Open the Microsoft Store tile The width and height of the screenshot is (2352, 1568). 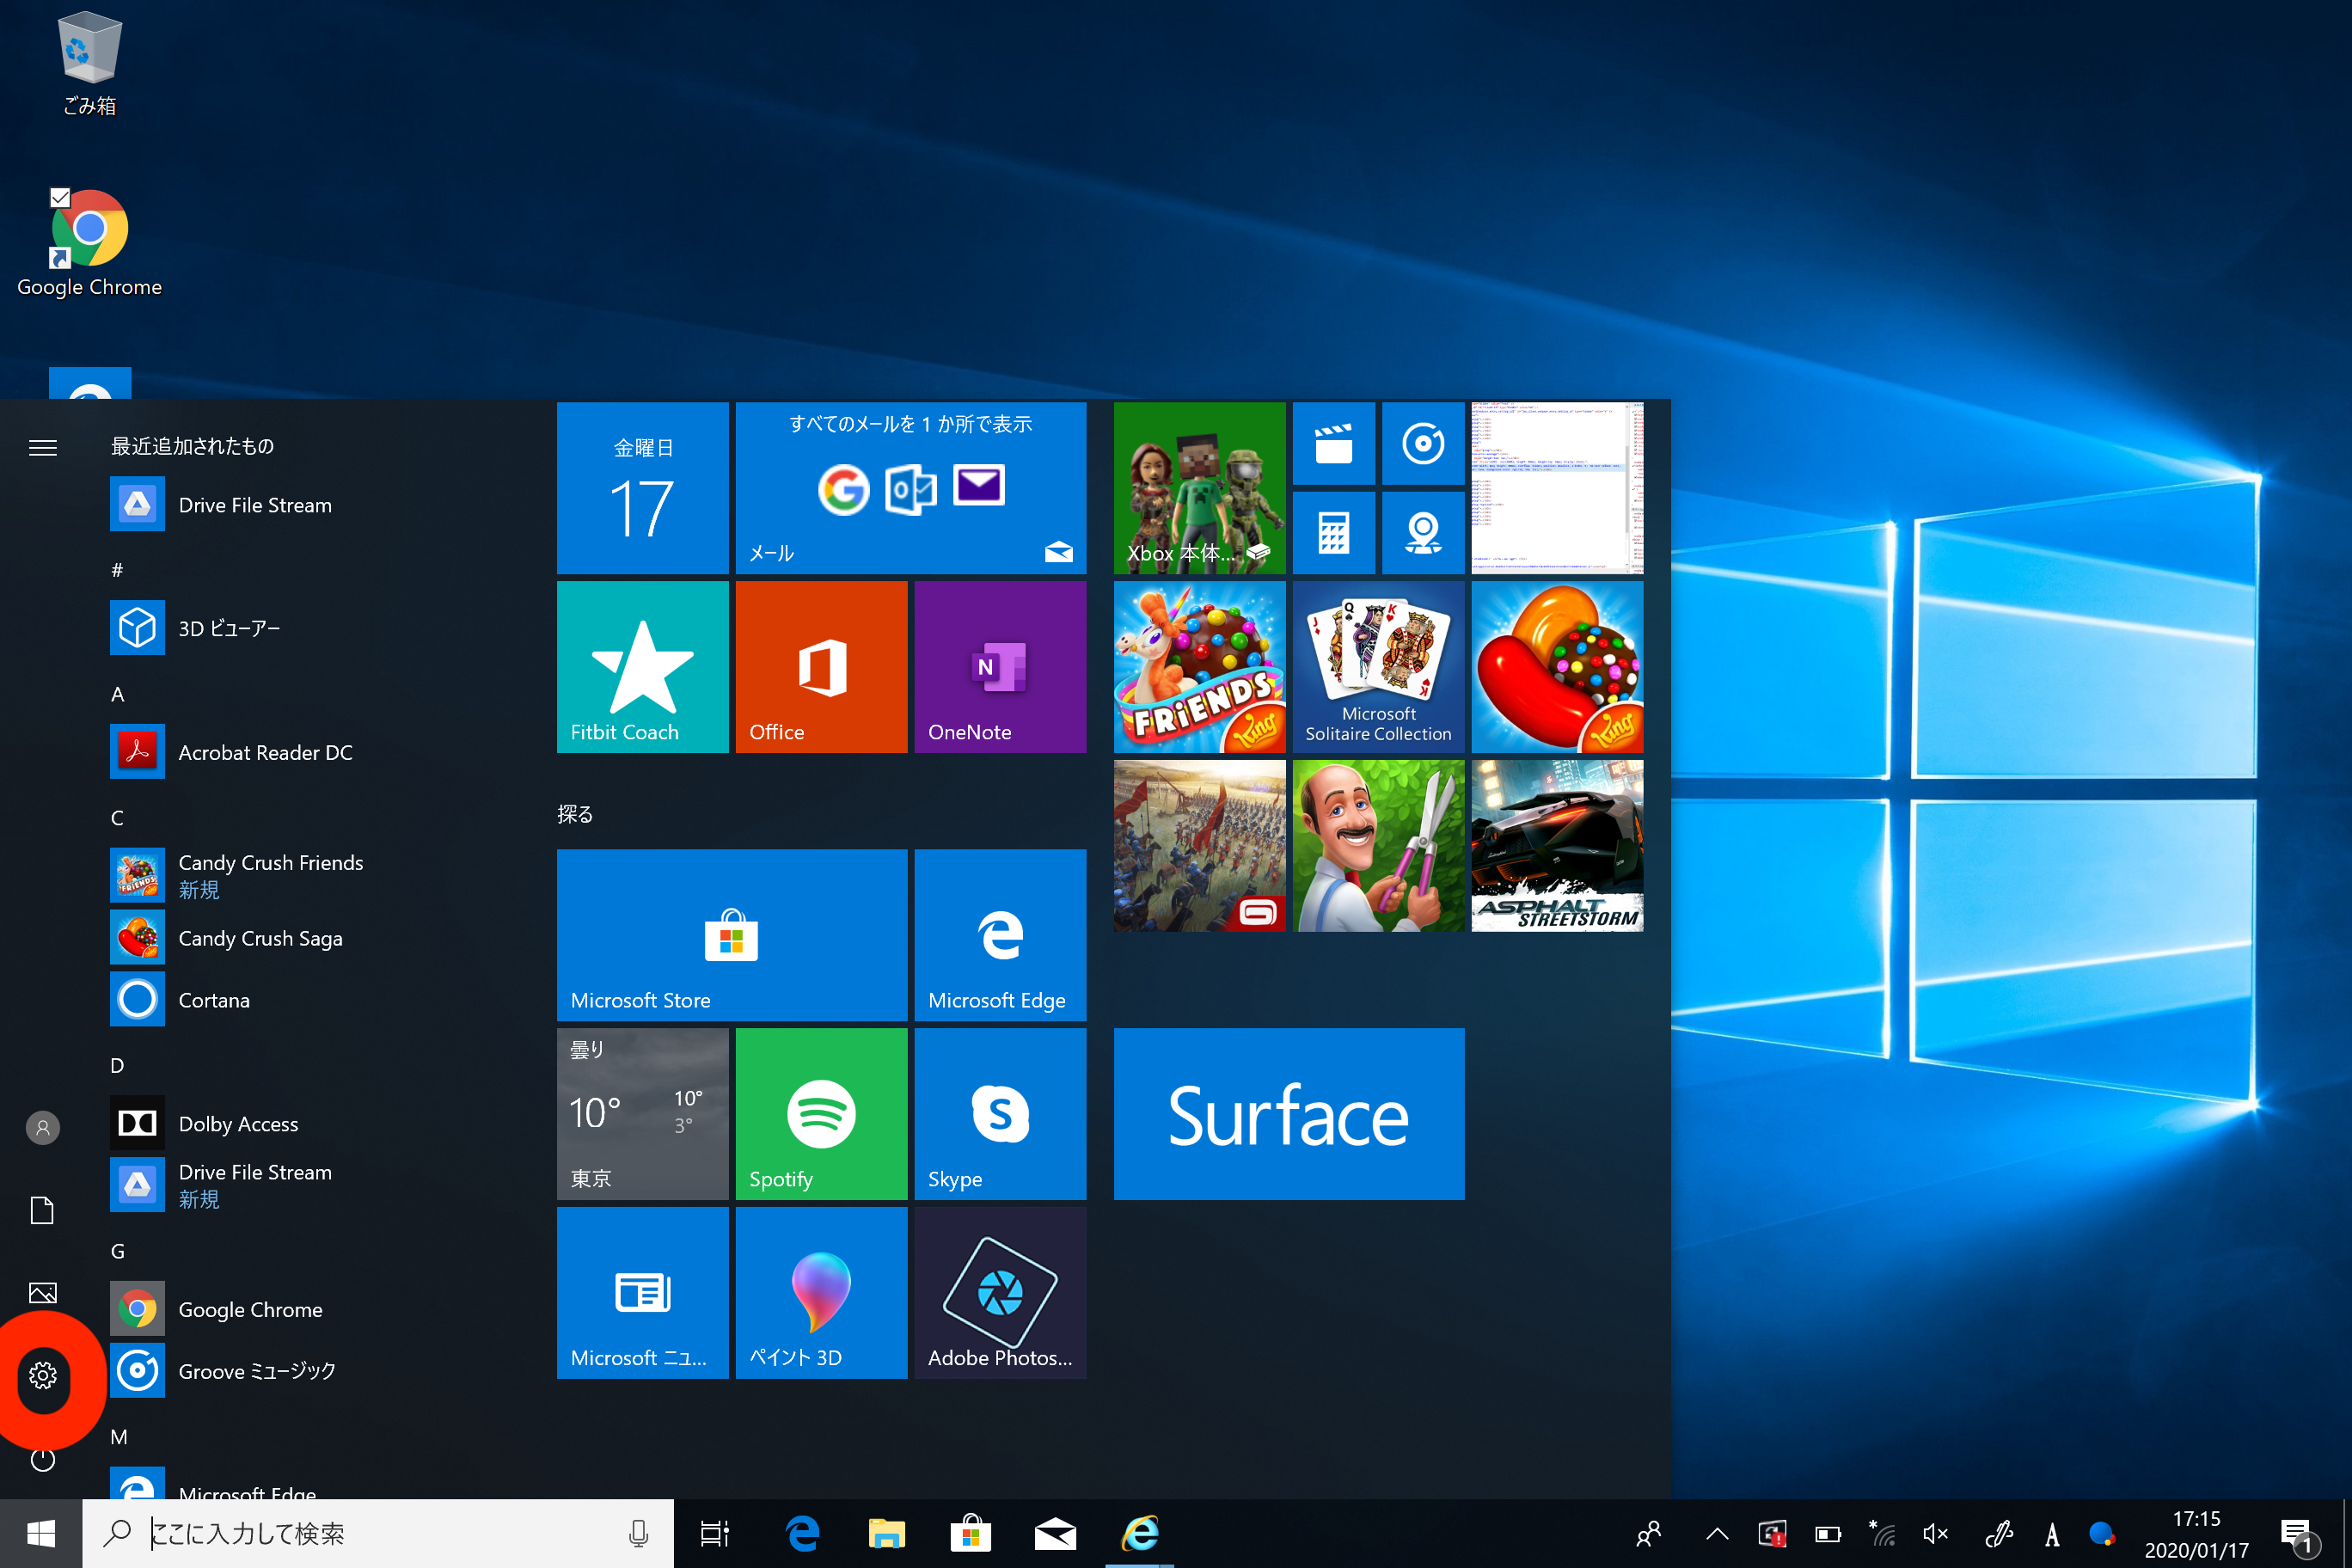[732, 935]
